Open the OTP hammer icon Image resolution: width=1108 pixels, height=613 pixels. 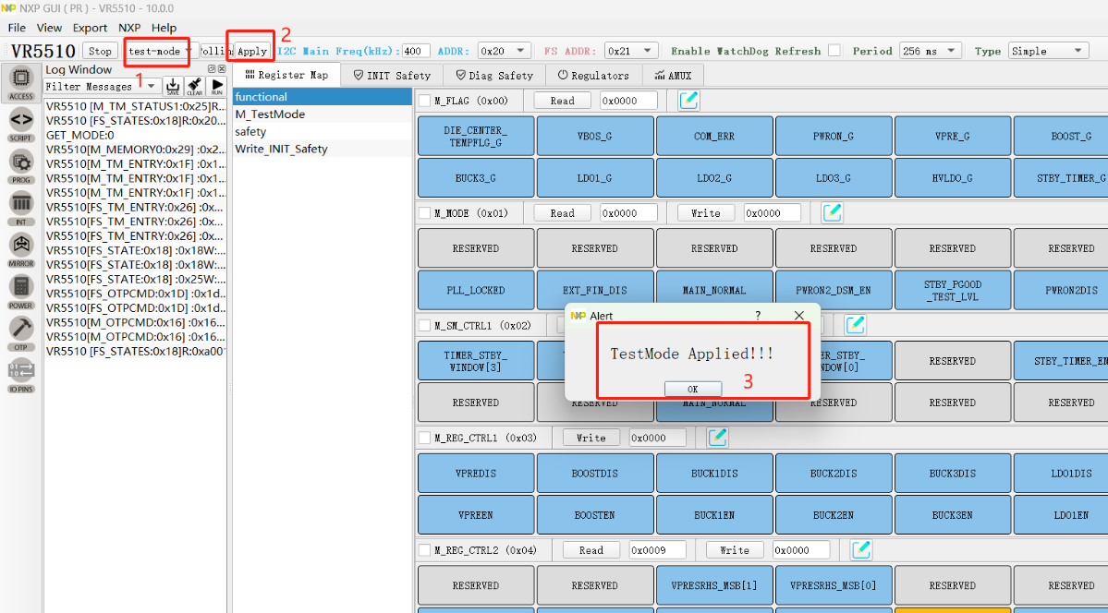pyautogui.click(x=21, y=331)
